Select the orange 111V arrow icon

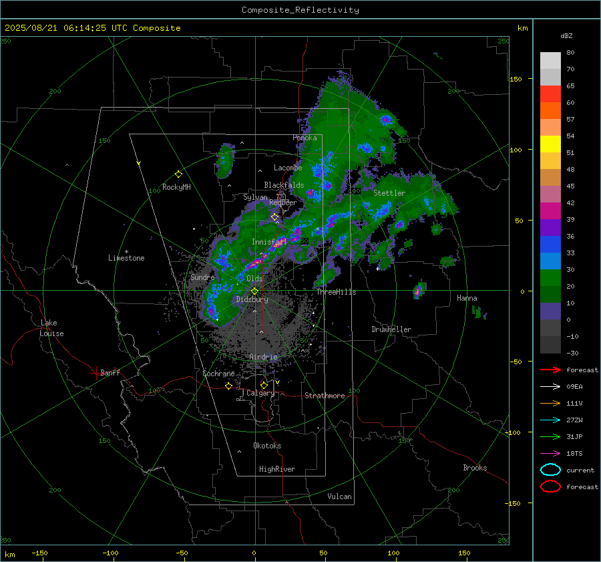pyautogui.click(x=550, y=403)
